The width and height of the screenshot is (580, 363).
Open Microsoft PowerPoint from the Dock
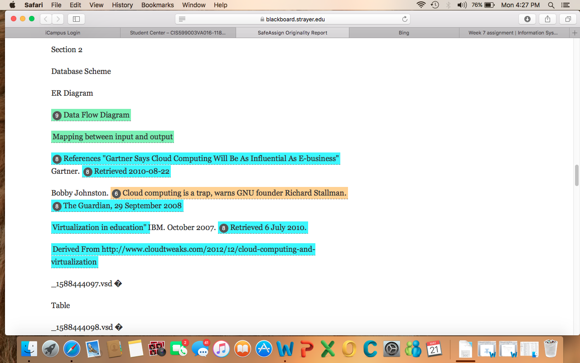coord(307,348)
